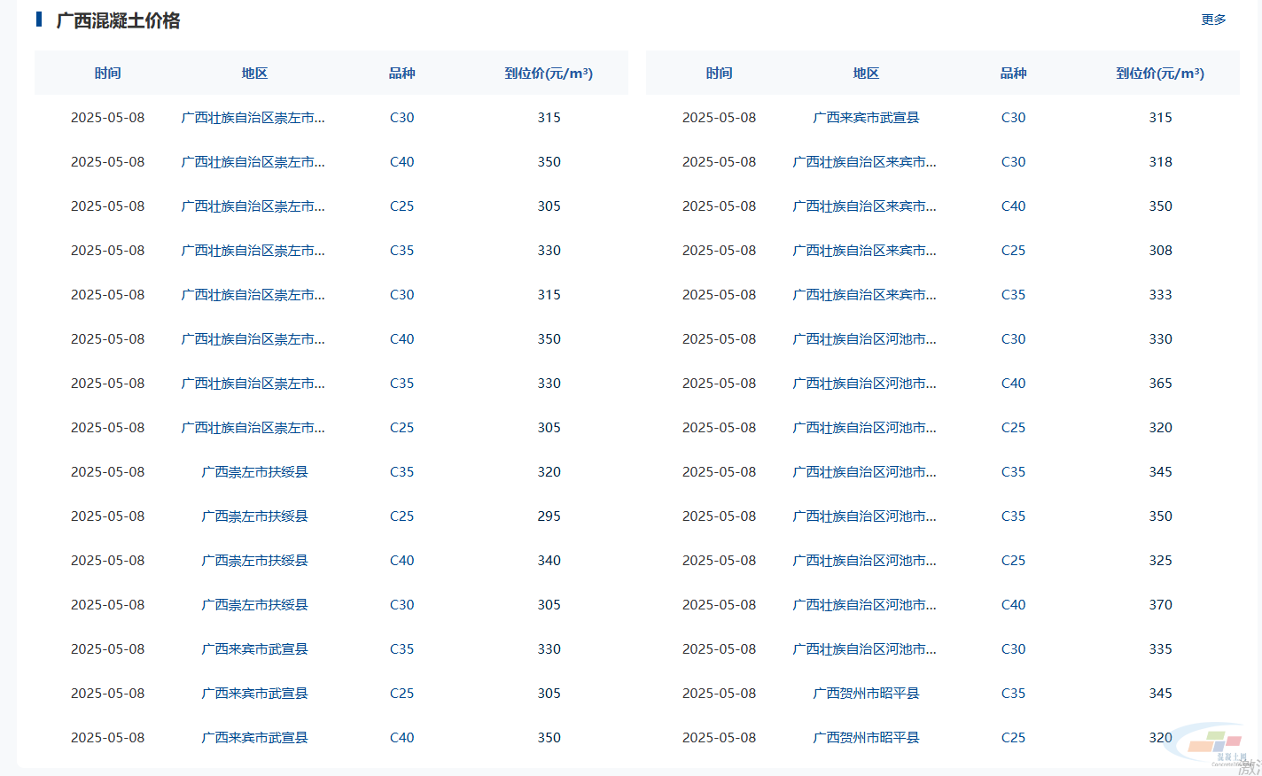The image size is (1262, 776).
Task: Click C40 grade in the 340 price row
Action: click(x=401, y=561)
